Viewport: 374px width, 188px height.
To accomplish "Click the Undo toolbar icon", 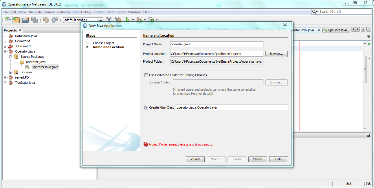I will [46, 20].
